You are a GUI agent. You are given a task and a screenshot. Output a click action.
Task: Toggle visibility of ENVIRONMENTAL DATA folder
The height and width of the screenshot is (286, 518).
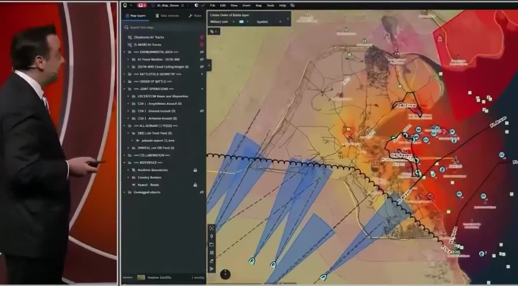tap(202, 52)
